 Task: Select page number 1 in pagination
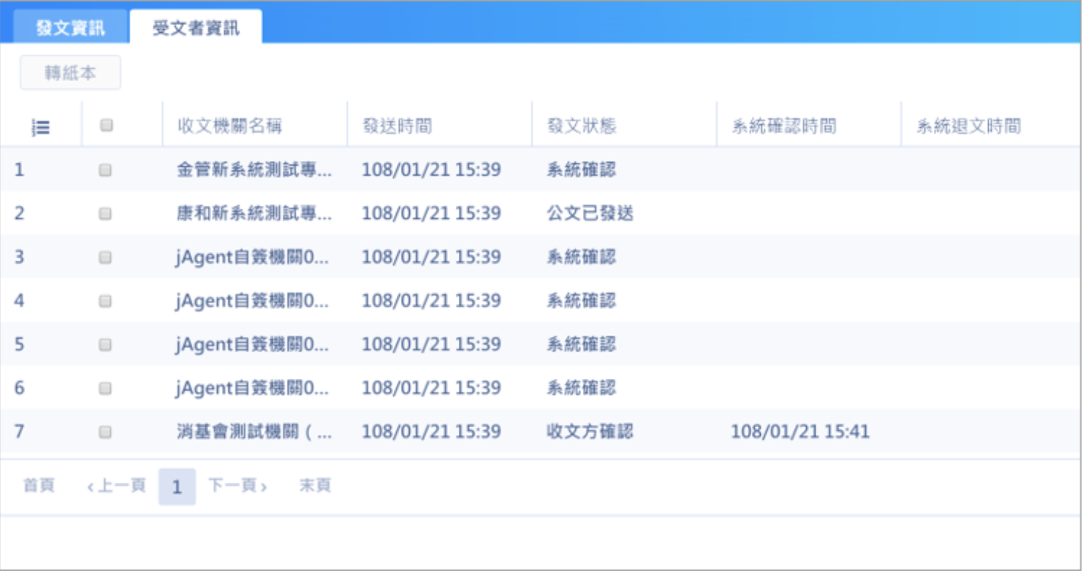pyautogui.click(x=177, y=487)
